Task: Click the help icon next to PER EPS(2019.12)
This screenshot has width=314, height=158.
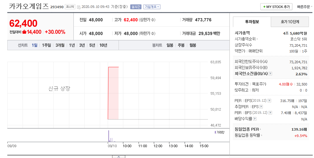Action: point(269,101)
